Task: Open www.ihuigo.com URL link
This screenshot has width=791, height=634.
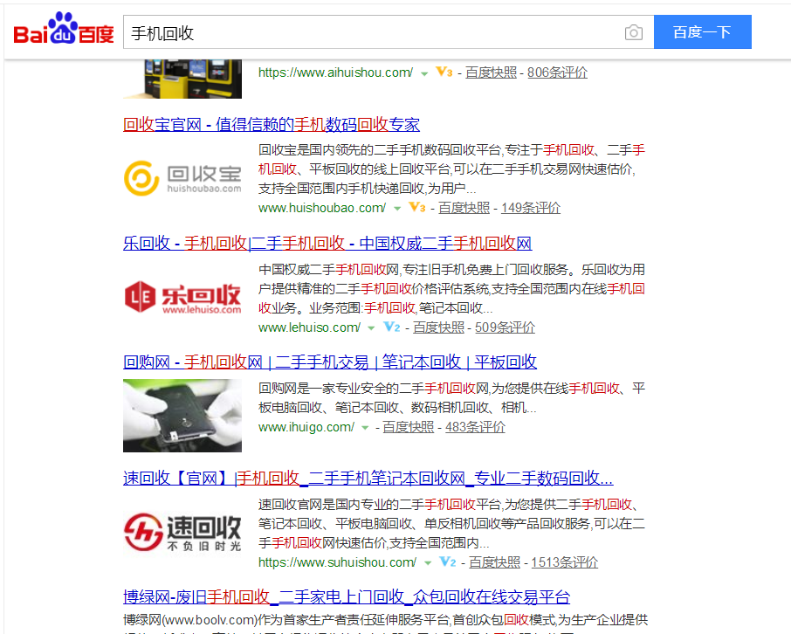Action: point(306,427)
